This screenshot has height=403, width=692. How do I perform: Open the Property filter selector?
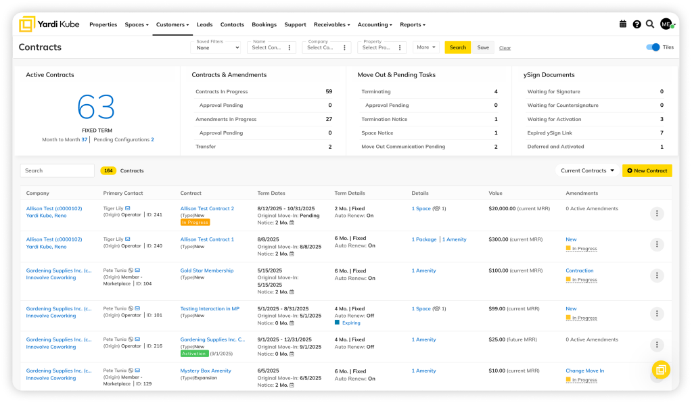(382, 47)
